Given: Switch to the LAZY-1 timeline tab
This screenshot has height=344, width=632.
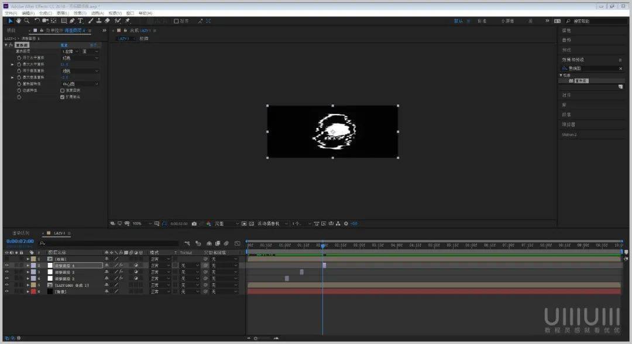Looking at the screenshot, I should pyautogui.click(x=59, y=234).
